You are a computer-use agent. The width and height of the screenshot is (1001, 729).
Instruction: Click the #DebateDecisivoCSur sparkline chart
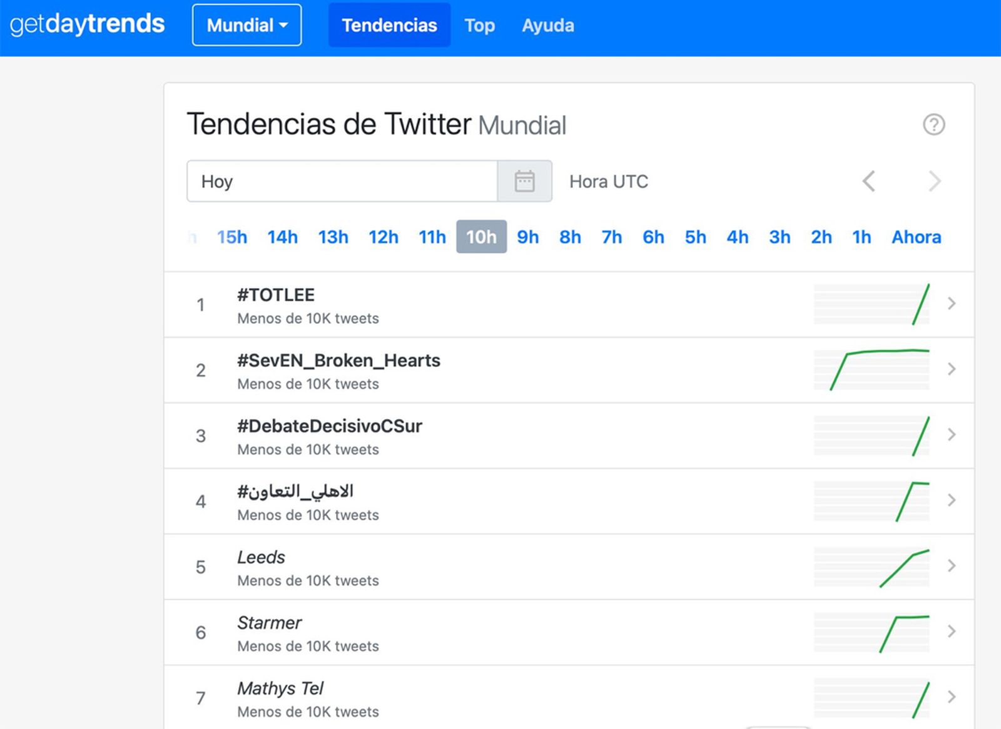pos(871,436)
